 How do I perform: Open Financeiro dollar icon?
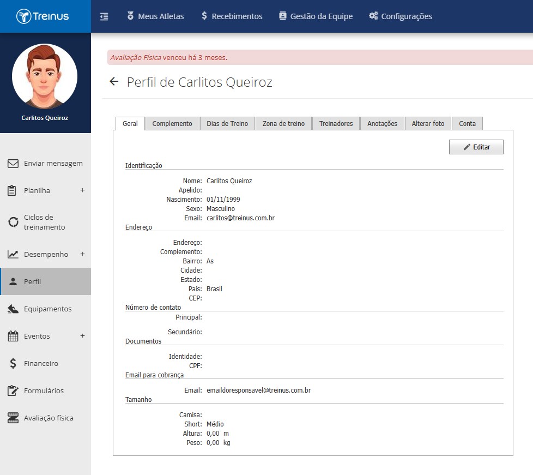pyautogui.click(x=13, y=363)
